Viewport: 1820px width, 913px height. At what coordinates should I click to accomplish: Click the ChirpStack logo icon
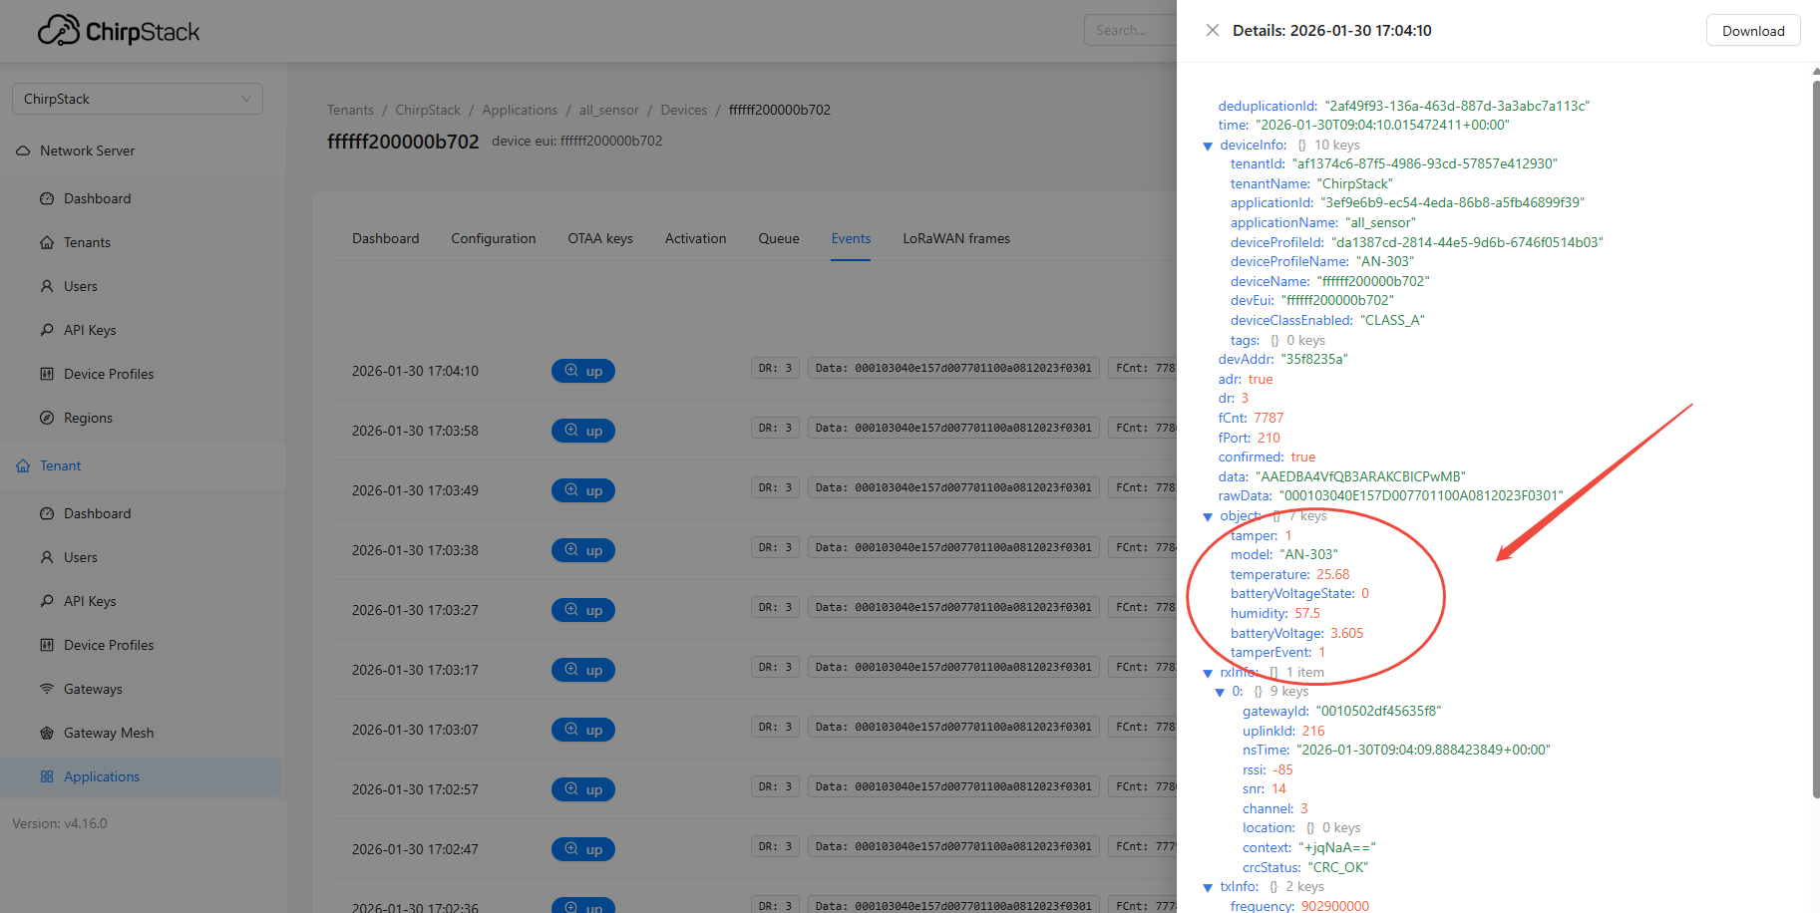pos(58,31)
